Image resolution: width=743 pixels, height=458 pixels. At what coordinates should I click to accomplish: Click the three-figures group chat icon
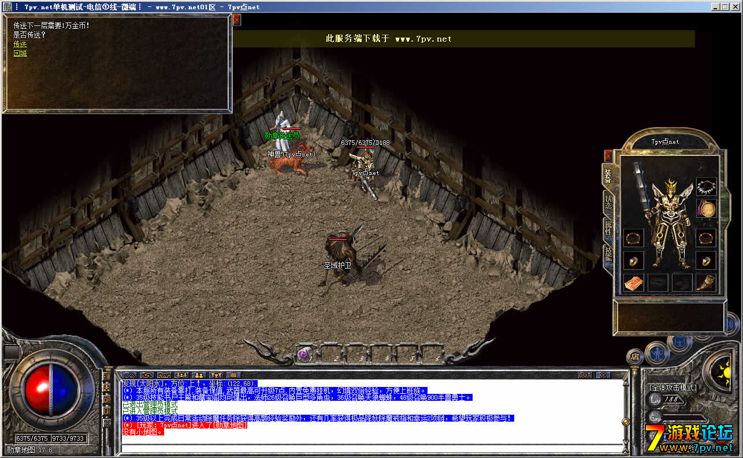pos(181,375)
